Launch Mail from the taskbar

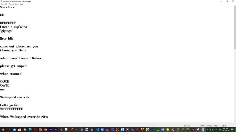(x=15, y=130)
